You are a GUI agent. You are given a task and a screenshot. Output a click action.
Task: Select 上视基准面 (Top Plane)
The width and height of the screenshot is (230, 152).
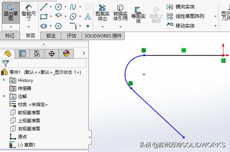coord(25,121)
